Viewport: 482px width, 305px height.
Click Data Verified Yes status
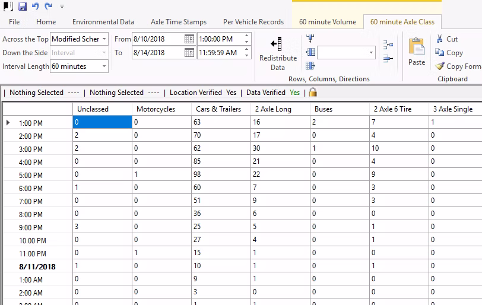click(273, 93)
